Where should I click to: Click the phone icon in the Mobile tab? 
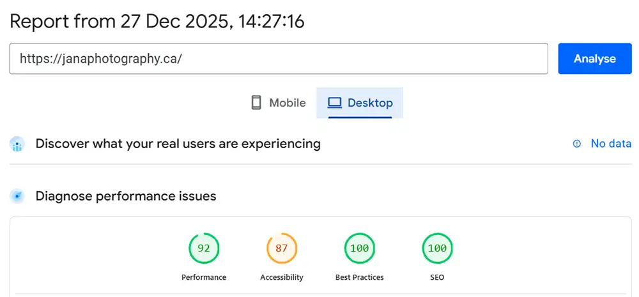256,103
